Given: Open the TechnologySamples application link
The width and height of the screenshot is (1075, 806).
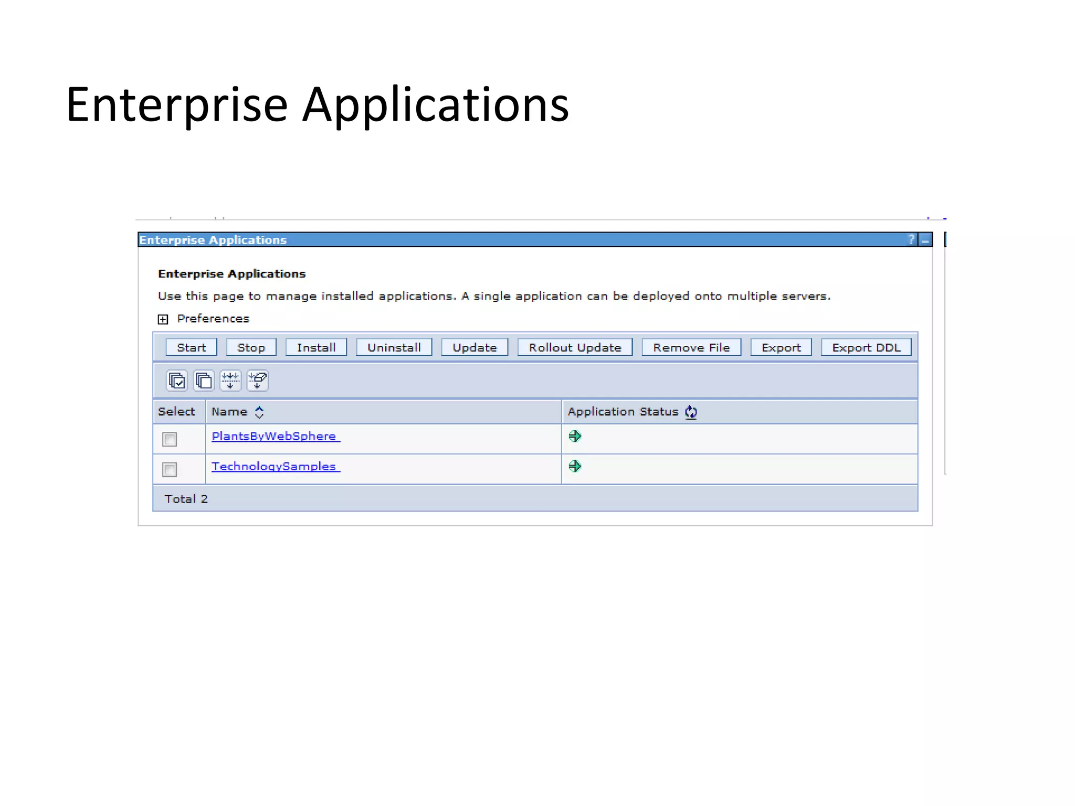Looking at the screenshot, I should point(276,466).
